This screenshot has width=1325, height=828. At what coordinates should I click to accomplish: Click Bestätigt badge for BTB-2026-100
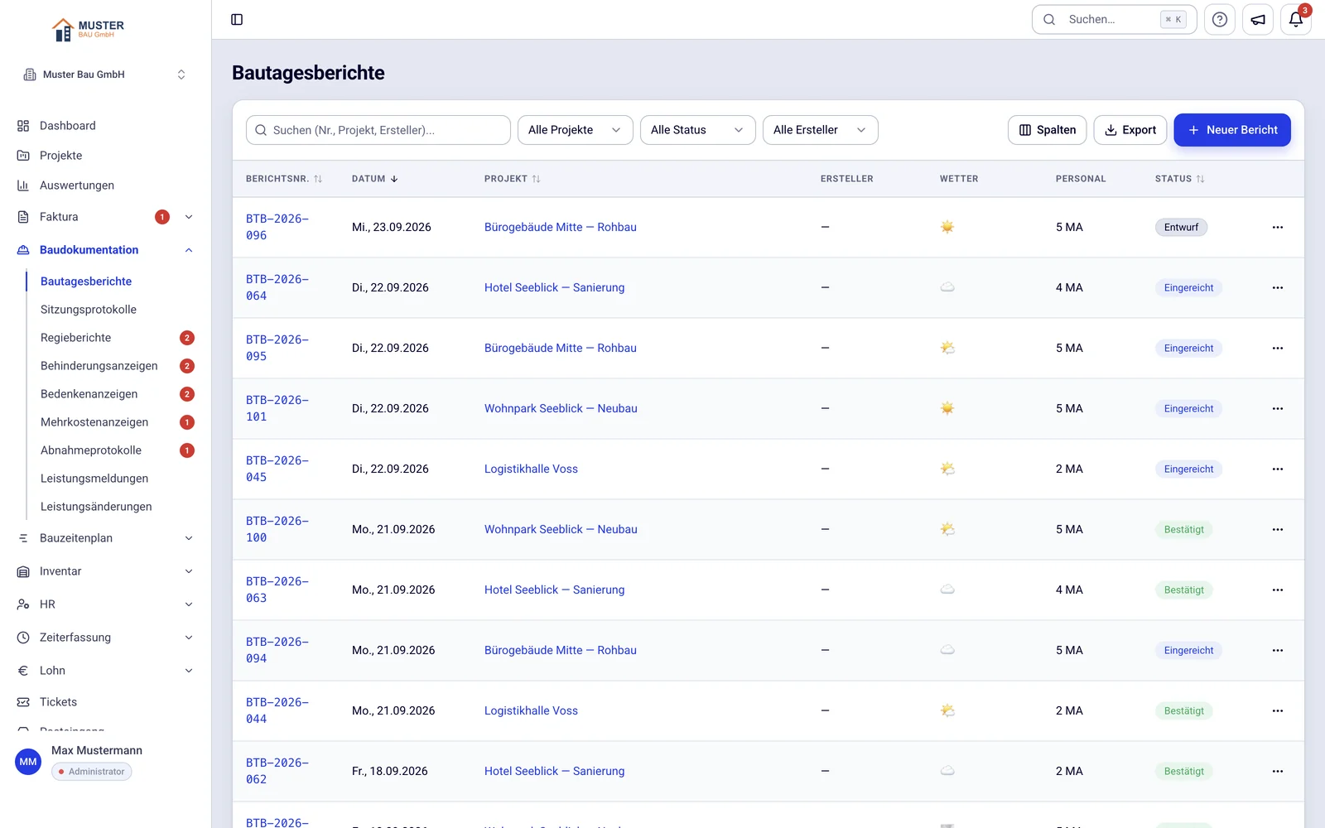pyautogui.click(x=1183, y=529)
